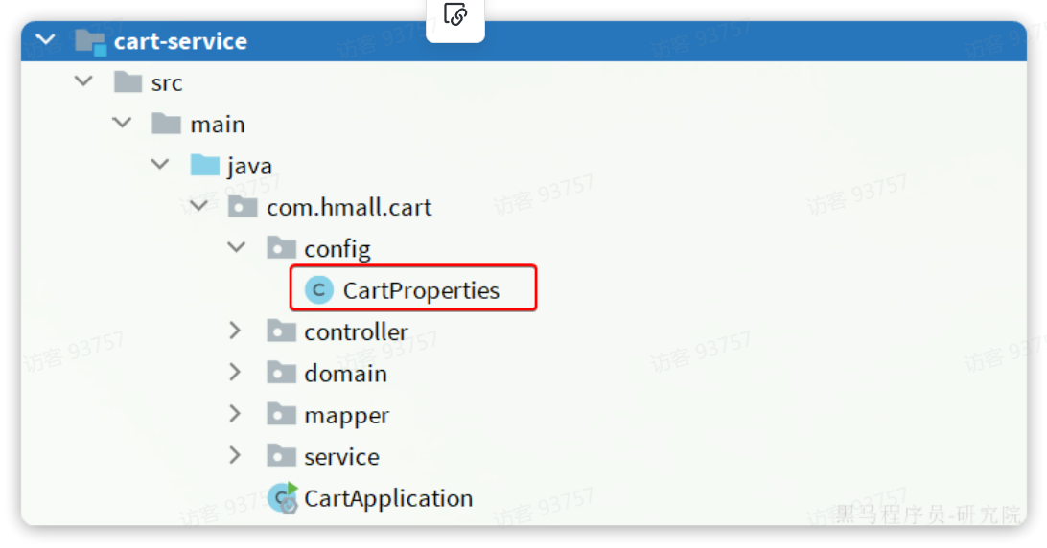
Task: Click the domain package folder icon
Action: point(281,373)
